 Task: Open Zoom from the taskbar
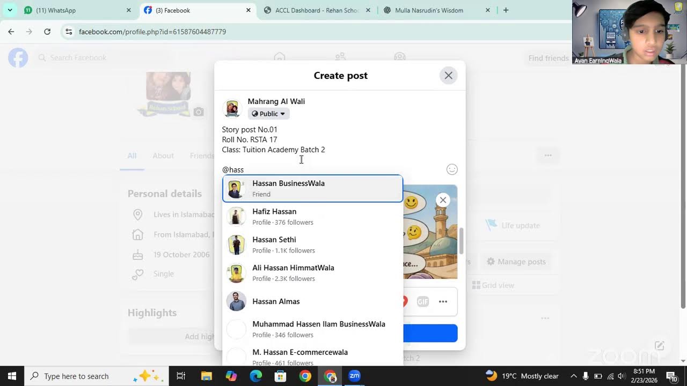[x=355, y=376]
